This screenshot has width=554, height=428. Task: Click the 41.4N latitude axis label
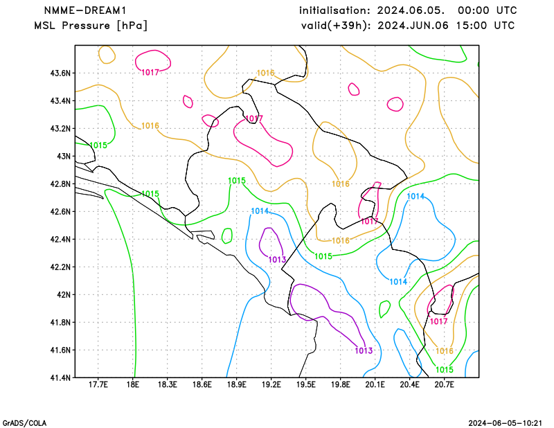(60, 378)
